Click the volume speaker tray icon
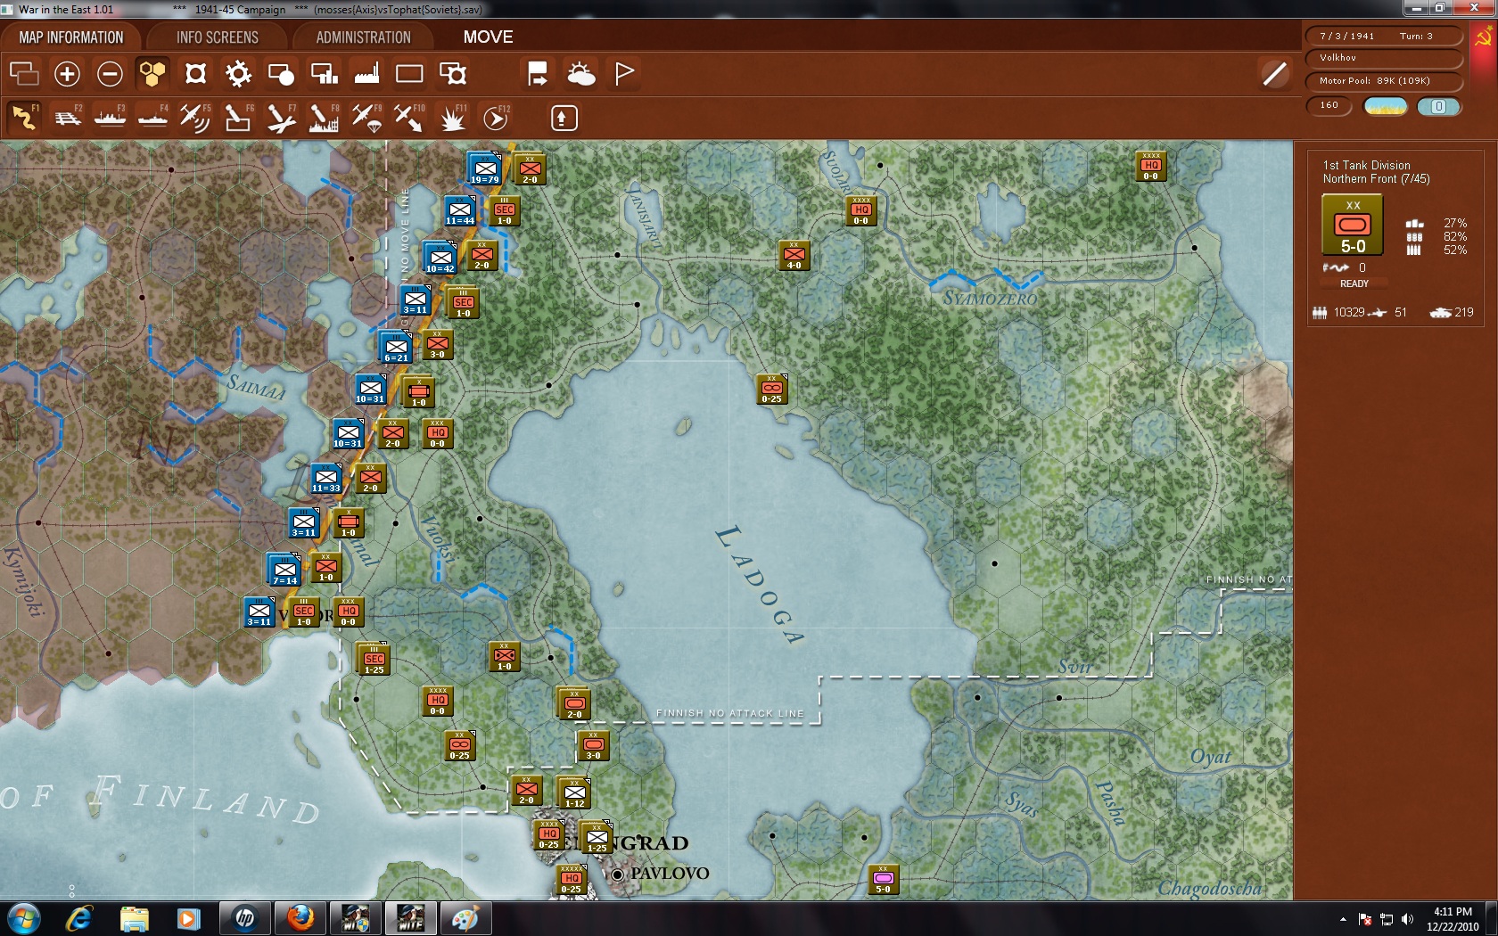 [1407, 919]
